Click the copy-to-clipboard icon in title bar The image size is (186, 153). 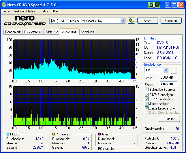[151, 5]
